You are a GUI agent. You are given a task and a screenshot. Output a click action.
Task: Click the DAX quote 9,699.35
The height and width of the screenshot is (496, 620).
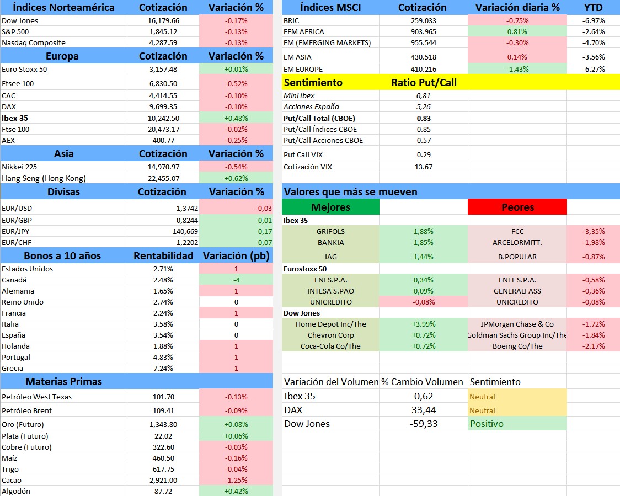[163, 107]
